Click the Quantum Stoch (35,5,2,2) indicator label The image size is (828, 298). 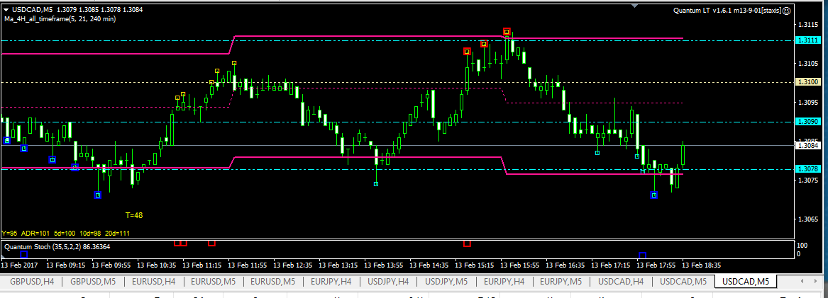point(57,246)
